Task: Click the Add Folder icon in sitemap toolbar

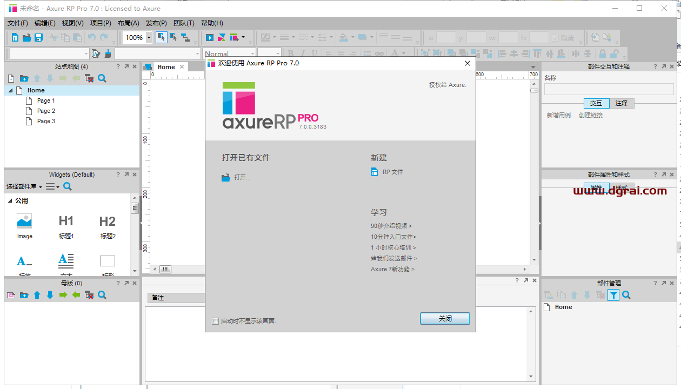Action: pos(23,78)
